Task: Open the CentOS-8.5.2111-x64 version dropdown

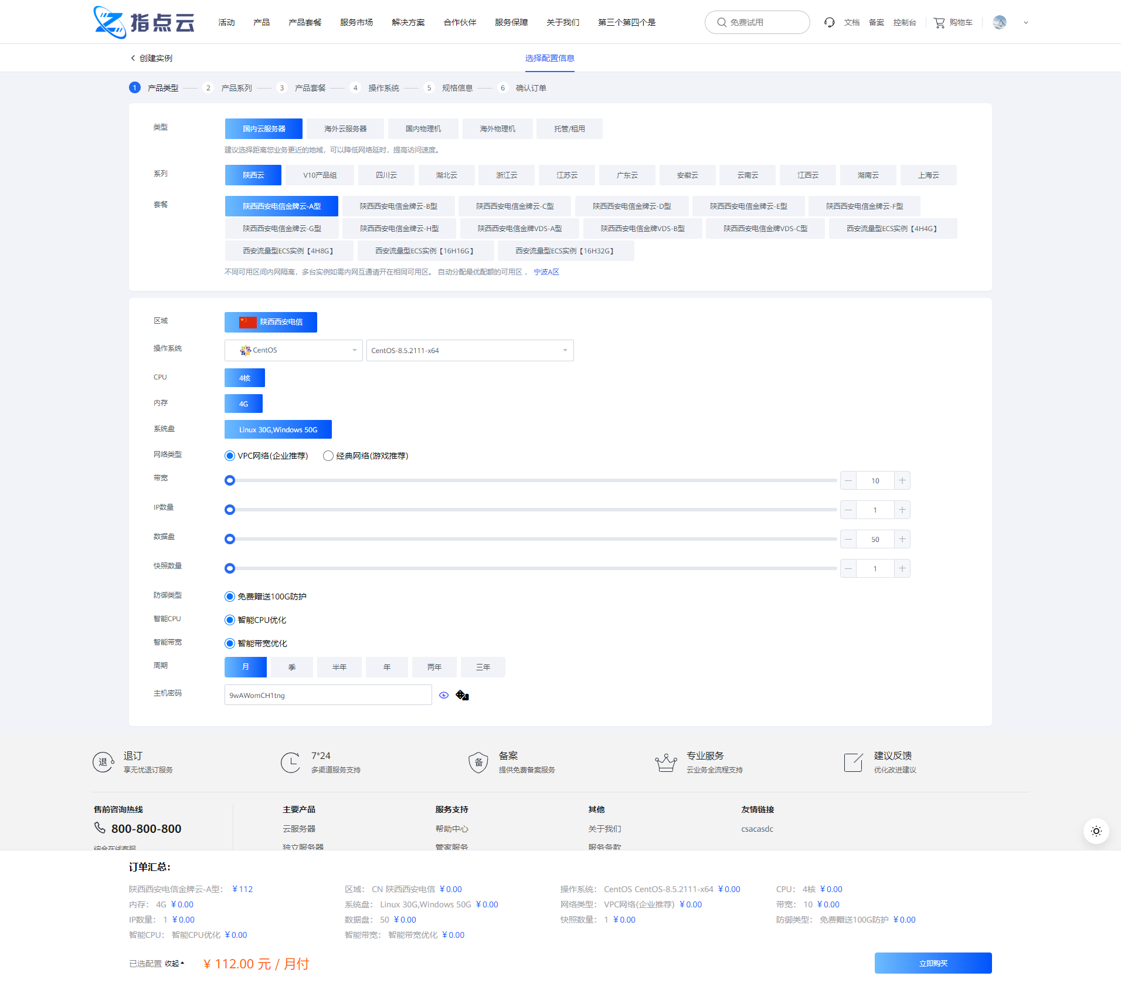Action: [x=470, y=350]
